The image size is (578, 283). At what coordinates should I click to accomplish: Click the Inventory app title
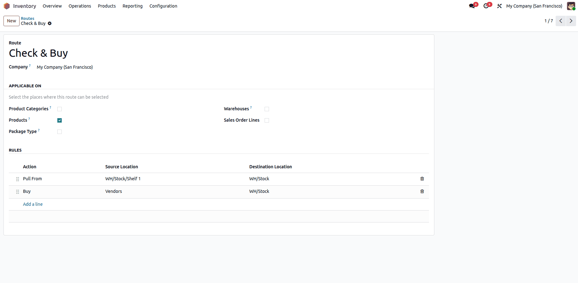tap(25, 6)
